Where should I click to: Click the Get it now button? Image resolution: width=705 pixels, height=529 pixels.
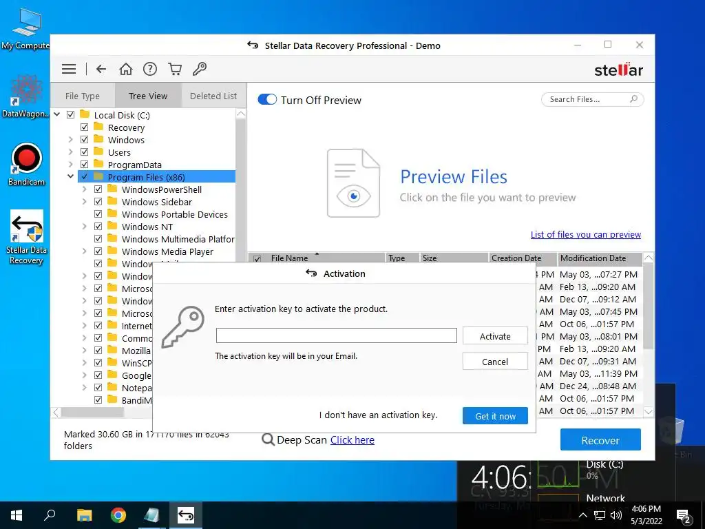495,416
